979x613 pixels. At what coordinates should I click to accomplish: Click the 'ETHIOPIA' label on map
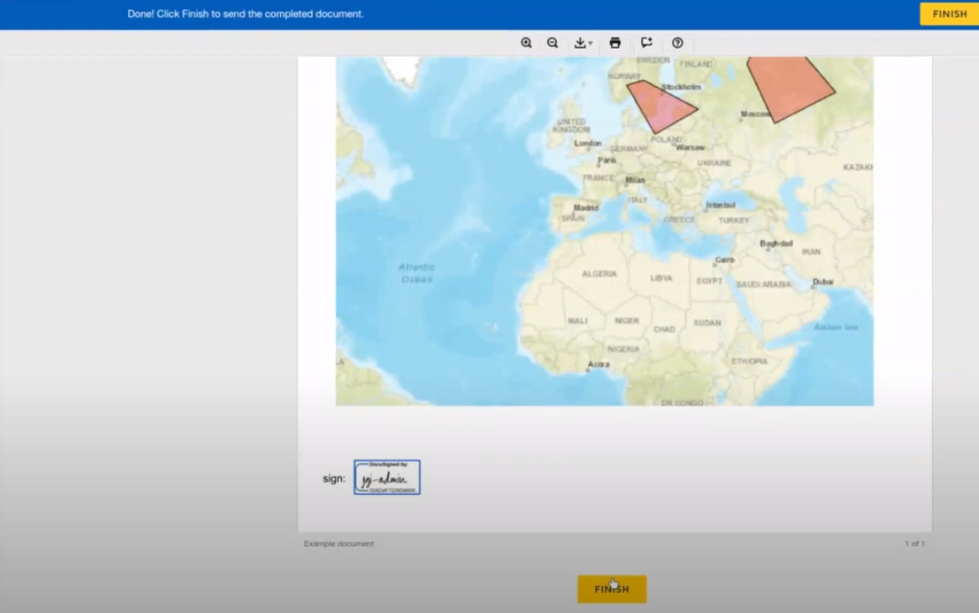point(749,361)
